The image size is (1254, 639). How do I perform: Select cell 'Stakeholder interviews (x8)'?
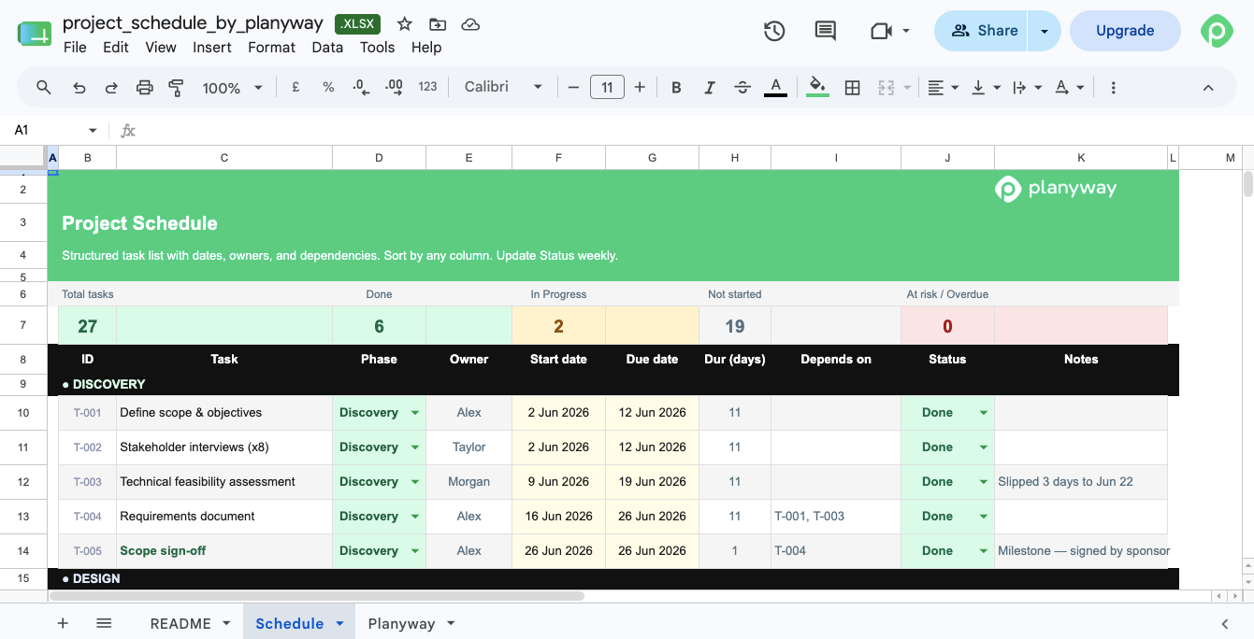click(x=224, y=447)
